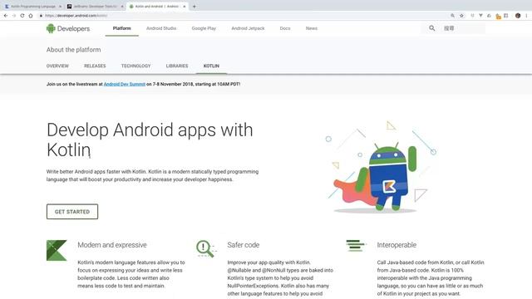Open the browser home page icon
This screenshot has height=299, width=532.
click(31, 16)
